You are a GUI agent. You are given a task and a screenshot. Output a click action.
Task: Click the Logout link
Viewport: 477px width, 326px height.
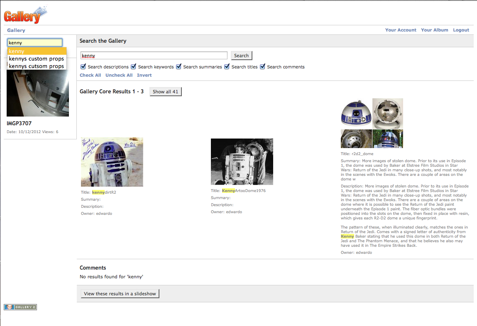click(461, 30)
